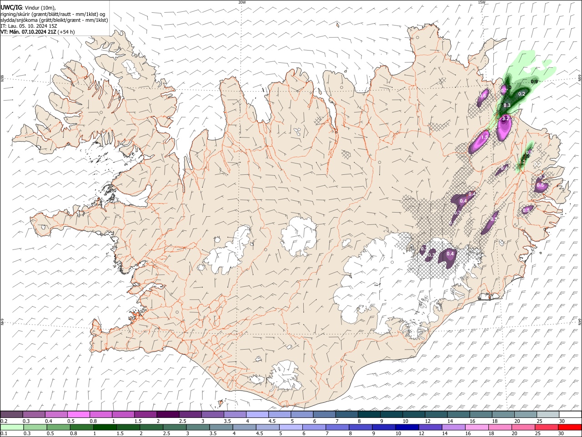
Task: Click the grey-green 3 rain-scale swatch
Action: [198, 427]
